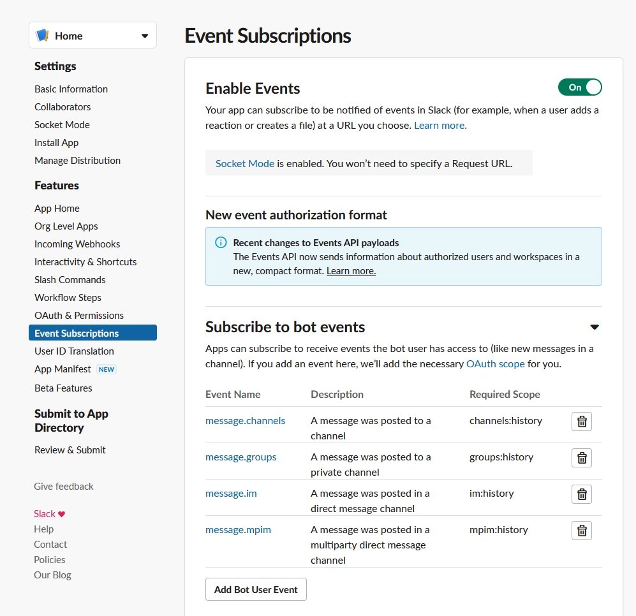Click the heart icon beside Slack
The height and width of the screenshot is (616, 636).
tap(61, 513)
